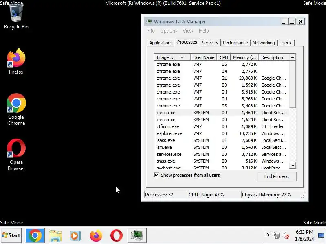Show hidden system tray icons
The width and height of the screenshot is (326, 244).
[267, 235]
